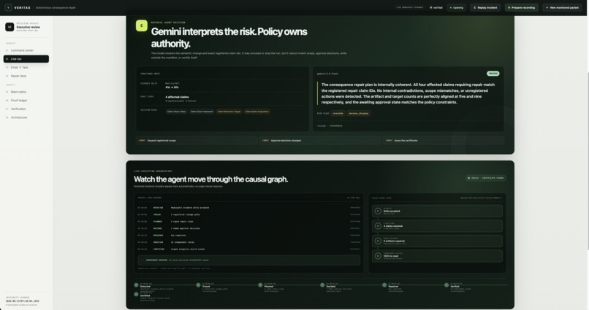Click the Independent verifier summary bar
The image size is (589, 310).
[248, 260]
